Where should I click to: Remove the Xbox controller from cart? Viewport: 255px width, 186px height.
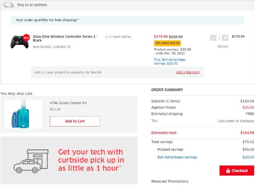coord(223,46)
